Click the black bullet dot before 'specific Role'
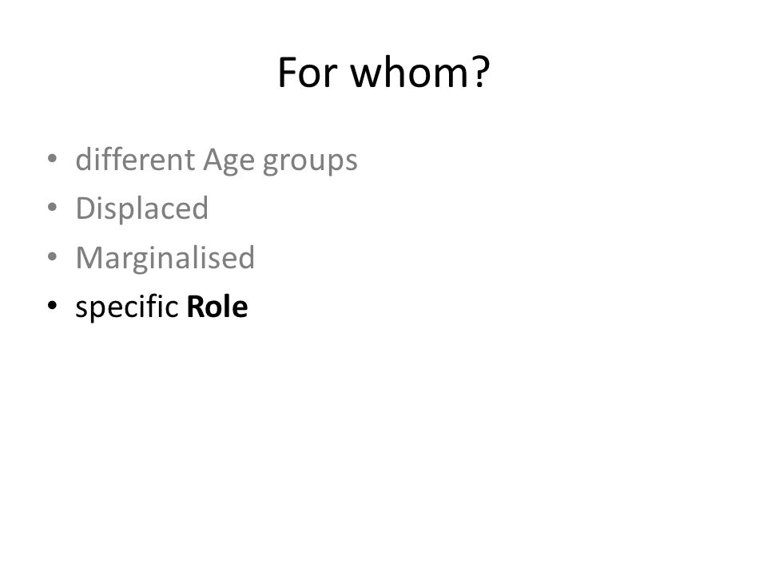This screenshot has width=767, height=575. coord(52,305)
